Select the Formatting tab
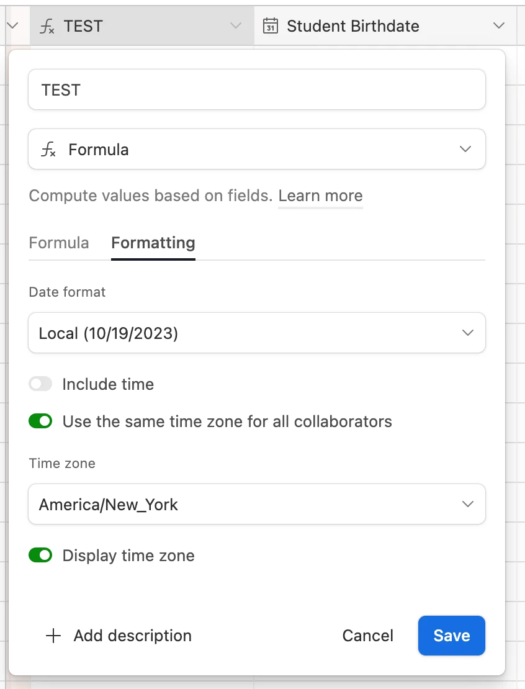 (153, 243)
